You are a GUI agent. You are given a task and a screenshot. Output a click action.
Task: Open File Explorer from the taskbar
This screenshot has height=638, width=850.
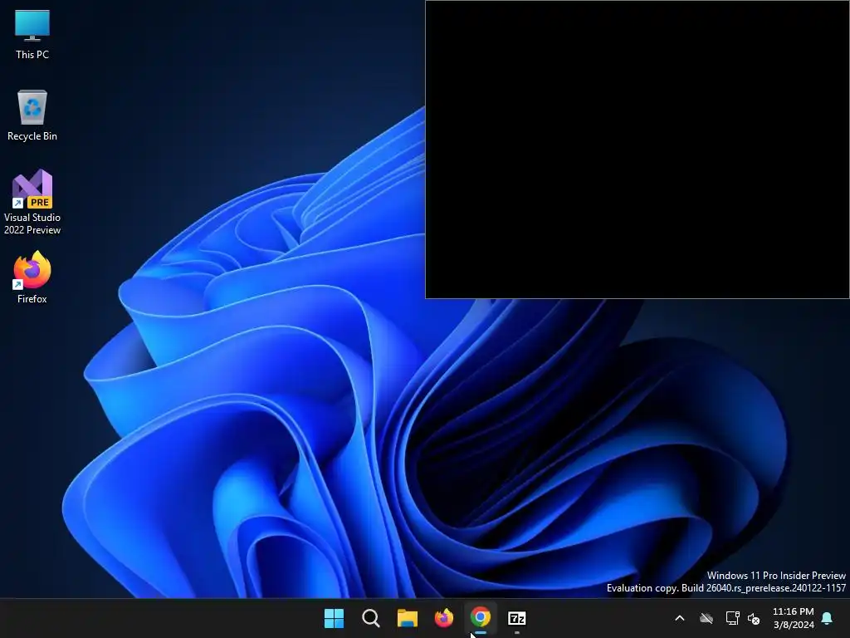[x=407, y=618]
